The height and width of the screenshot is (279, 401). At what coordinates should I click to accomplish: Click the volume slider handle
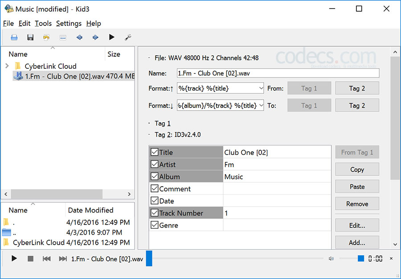click(x=360, y=258)
